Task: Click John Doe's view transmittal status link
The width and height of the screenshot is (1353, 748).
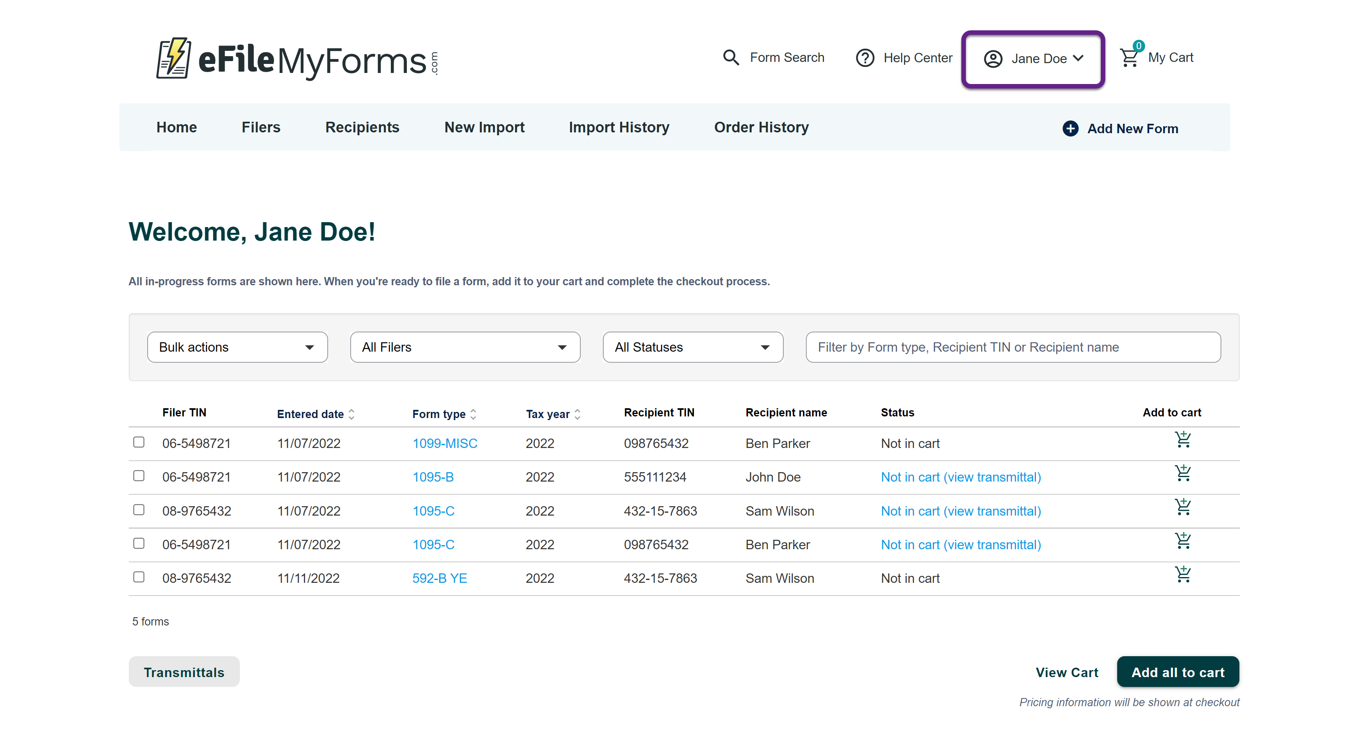Action: coord(960,477)
